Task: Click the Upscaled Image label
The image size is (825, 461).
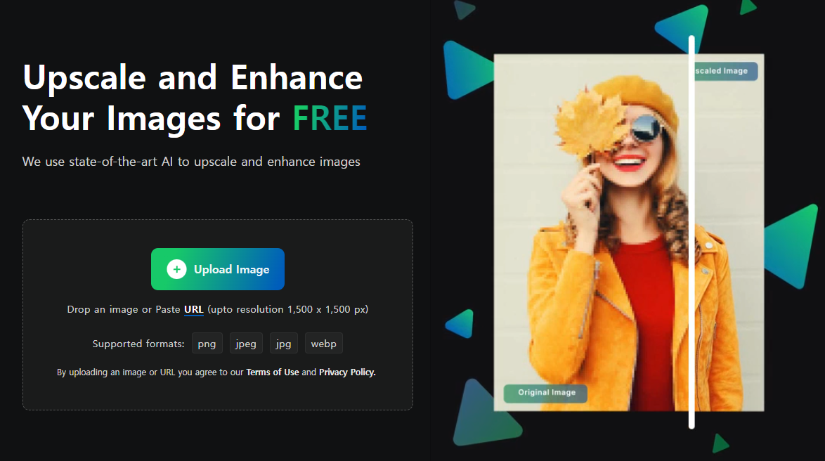Action: pyautogui.click(x=725, y=71)
